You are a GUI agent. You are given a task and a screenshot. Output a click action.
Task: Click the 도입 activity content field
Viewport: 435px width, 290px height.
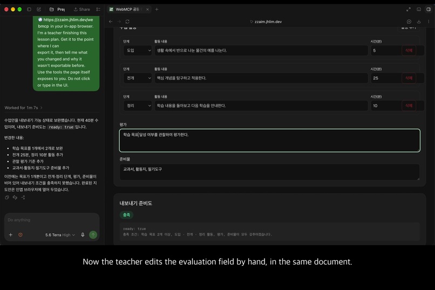261,51
